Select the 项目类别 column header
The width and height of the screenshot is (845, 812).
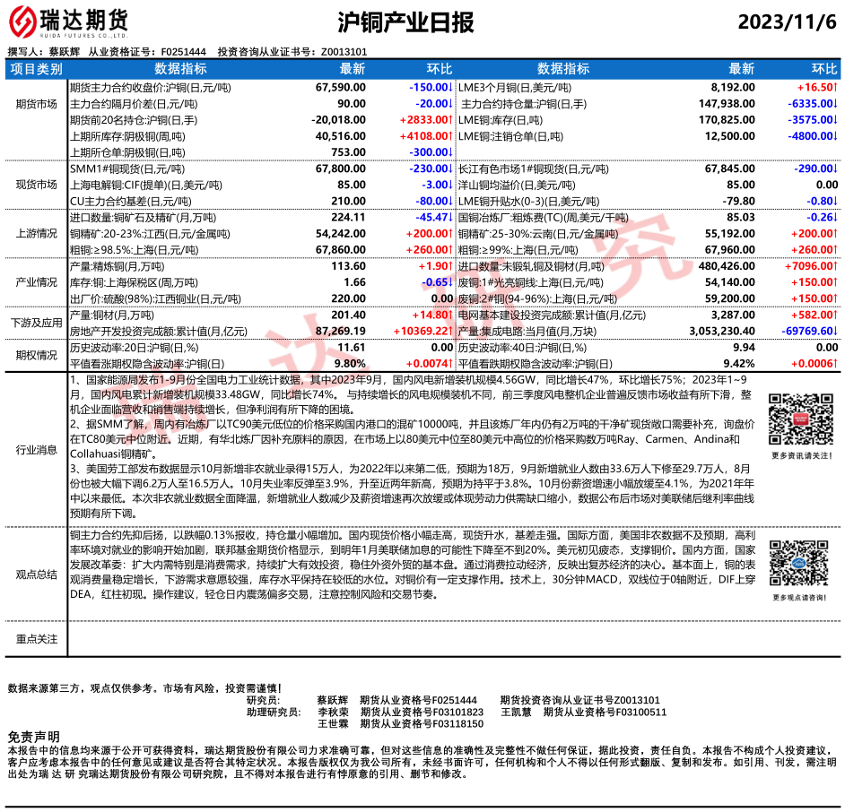[36, 69]
